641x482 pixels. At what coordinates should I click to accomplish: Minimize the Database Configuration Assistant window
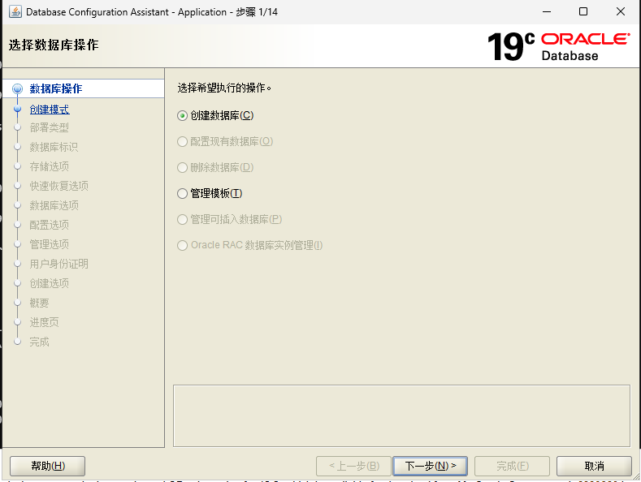[x=547, y=11]
